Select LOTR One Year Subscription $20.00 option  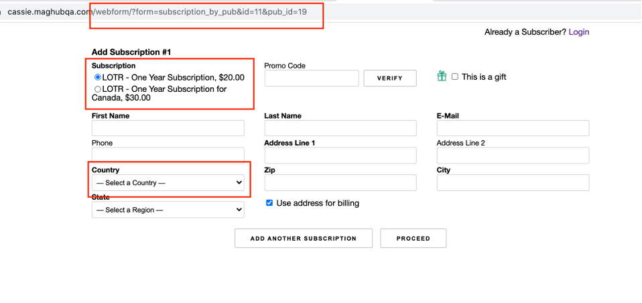(98, 78)
